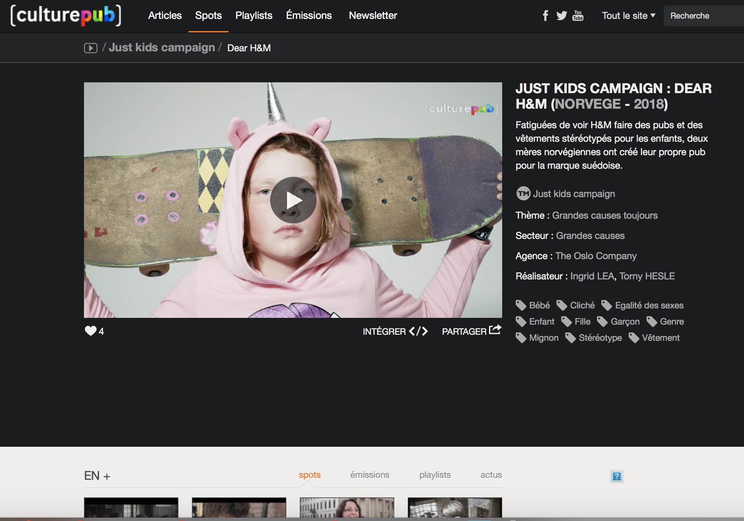
Task: Play the Dear H&M video
Action: click(293, 200)
